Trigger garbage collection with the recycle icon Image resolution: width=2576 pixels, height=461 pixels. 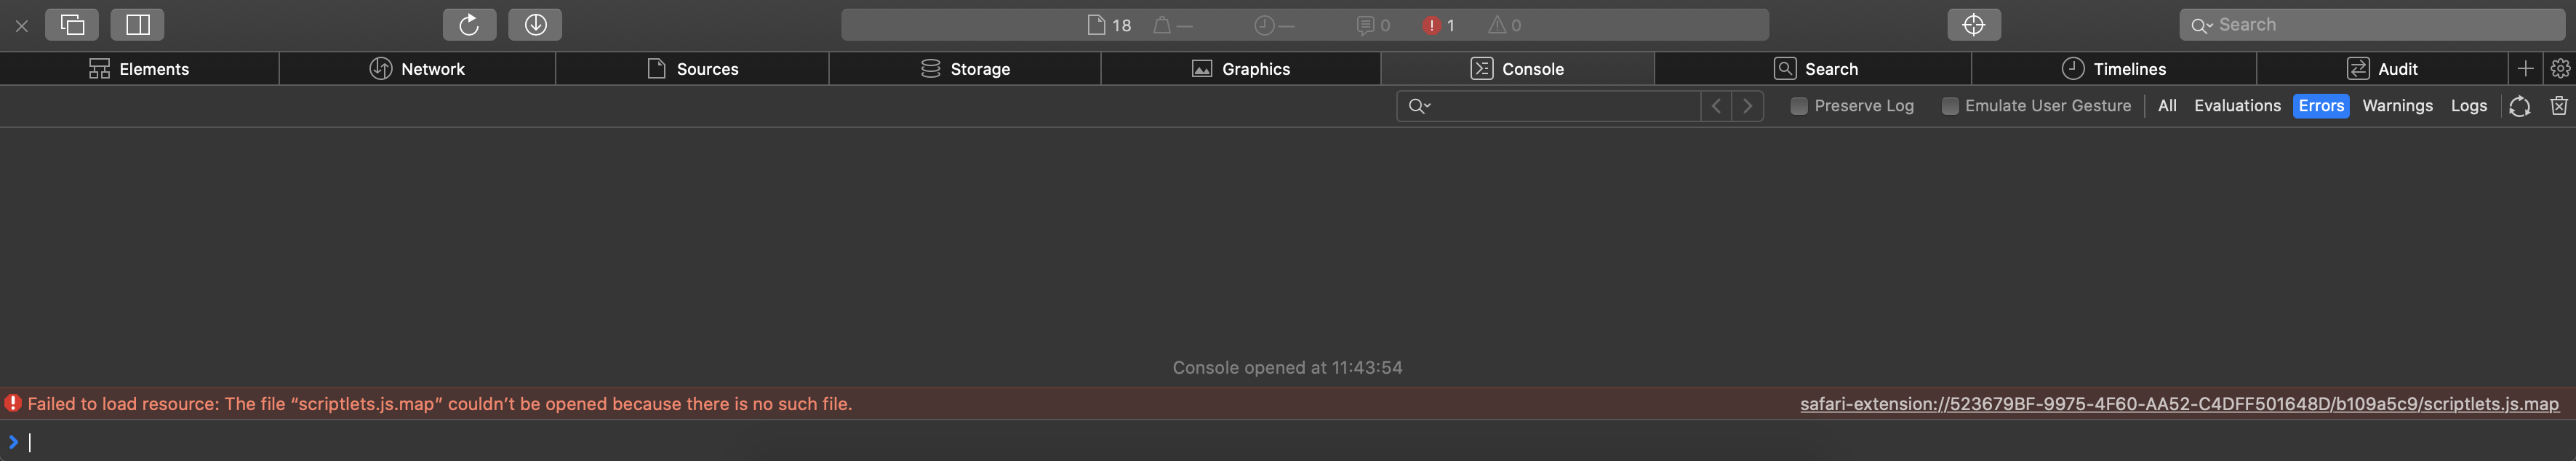point(2520,105)
